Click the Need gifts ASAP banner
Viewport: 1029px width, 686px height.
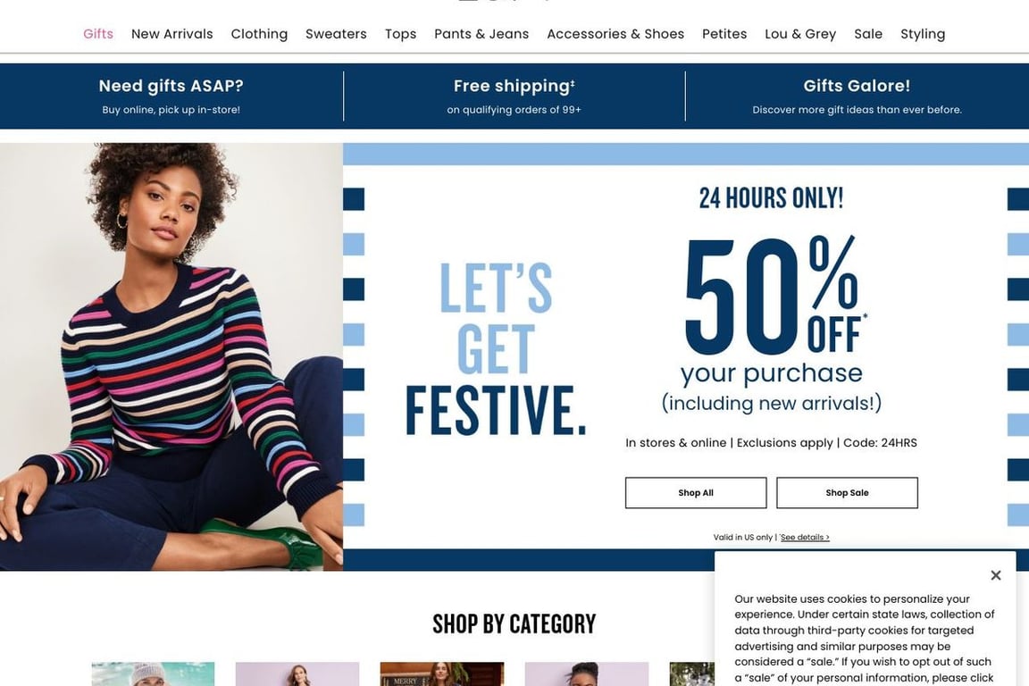pyautogui.click(x=171, y=96)
